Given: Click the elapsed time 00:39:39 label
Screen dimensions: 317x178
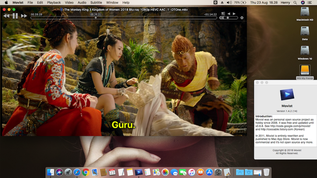Looking at the screenshot, I should [x=36, y=14].
